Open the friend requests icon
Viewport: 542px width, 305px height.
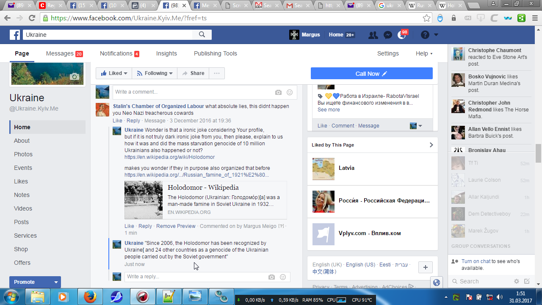(x=373, y=35)
